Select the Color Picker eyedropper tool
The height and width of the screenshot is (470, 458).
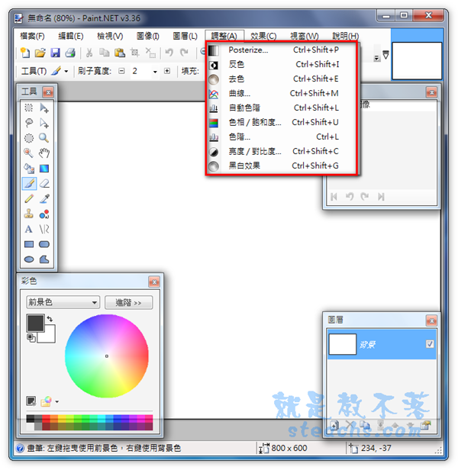coord(44,198)
